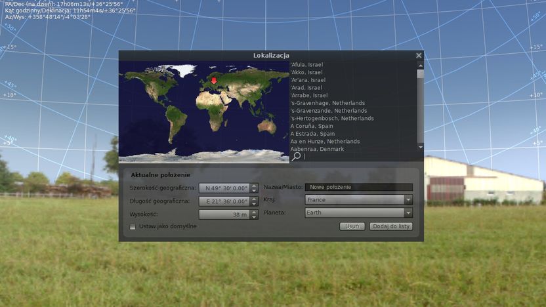Increase latitude with up stepper arrow
The image size is (546, 307).
click(x=254, y=186)
